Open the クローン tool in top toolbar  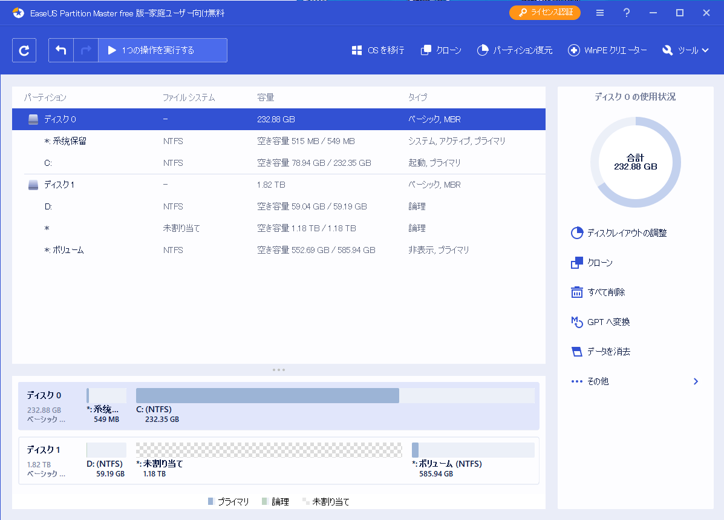coord(441,50)
